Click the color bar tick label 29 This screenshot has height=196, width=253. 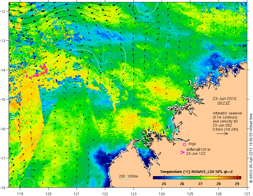(x=237, y=184)
